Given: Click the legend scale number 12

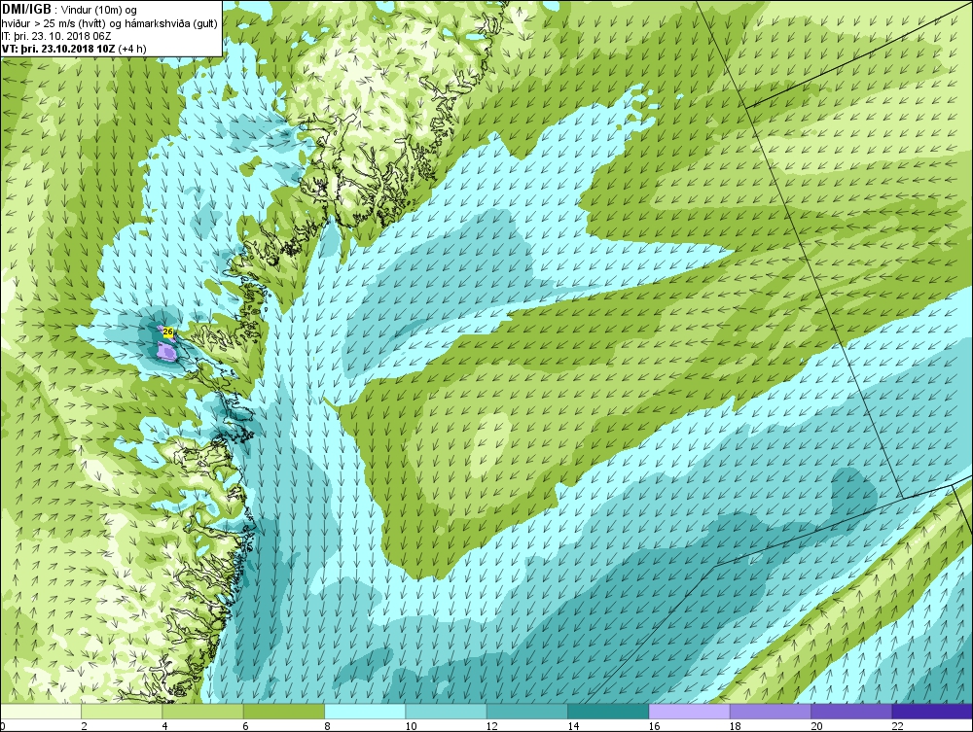Looking at the screenshot, I should point(492,726).
